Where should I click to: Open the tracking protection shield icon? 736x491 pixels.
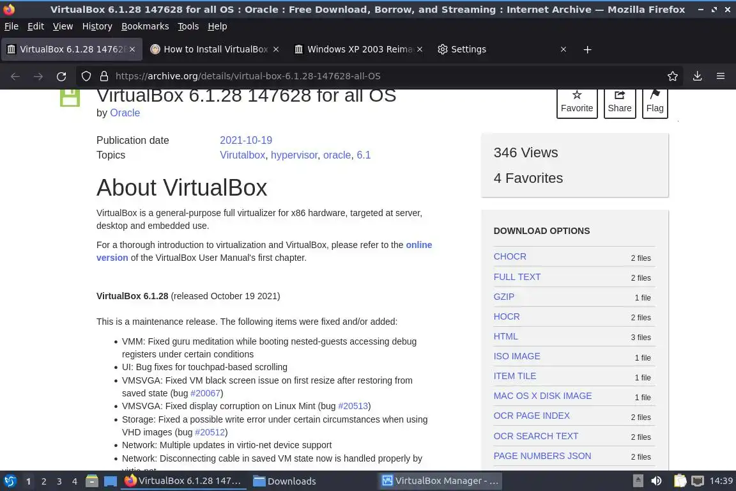point(86,76)
